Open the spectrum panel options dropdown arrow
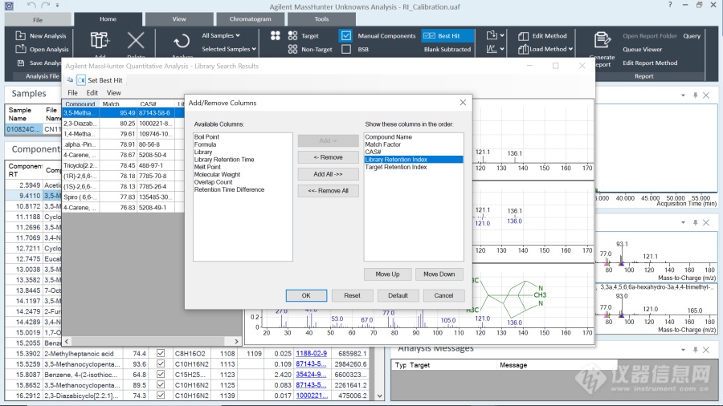Screen dimensions: 723x406 point(683,222)
